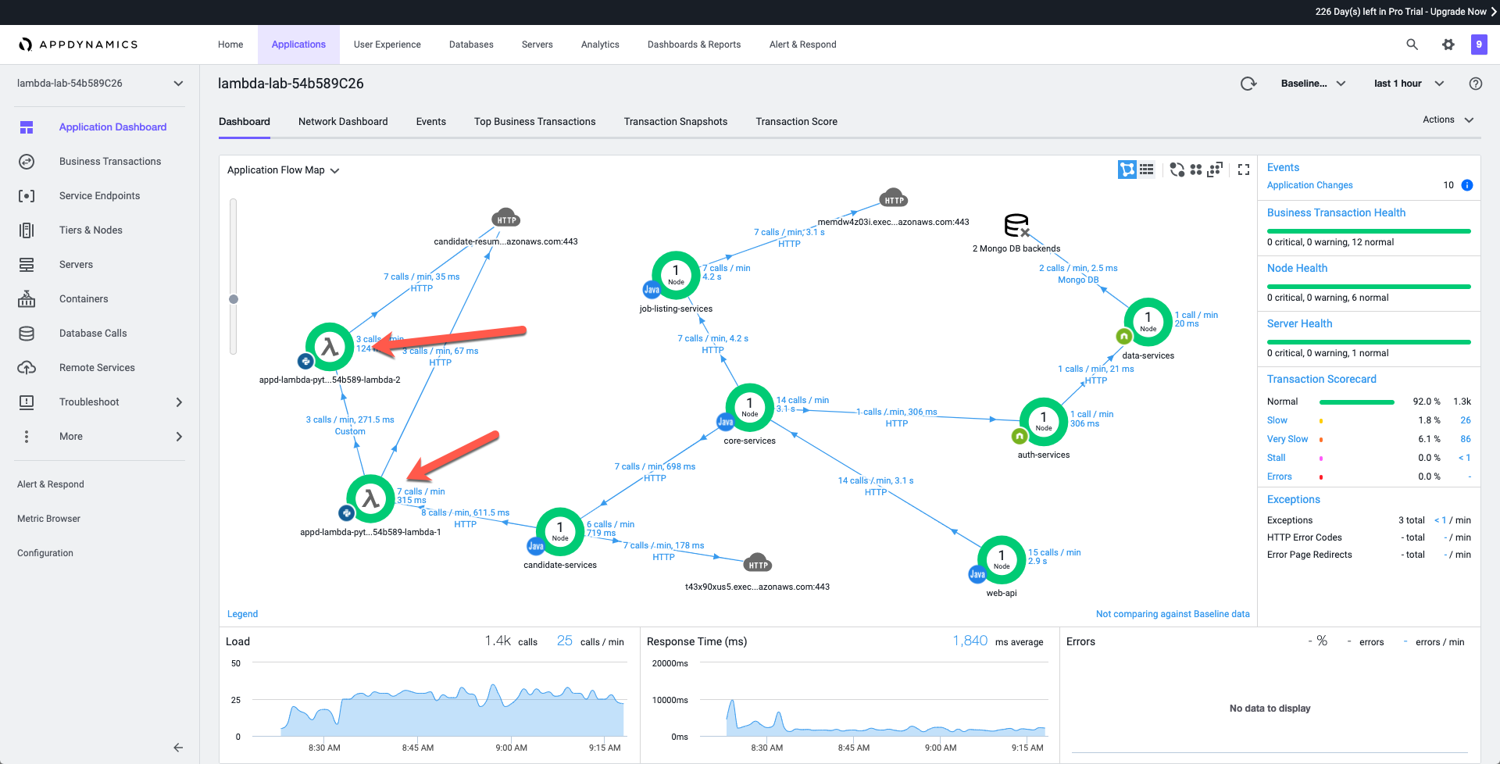Viewport: 1500px width, 764px height.
Task: Switch to the Transaction Snapshots tab
Action: [675, 121]
